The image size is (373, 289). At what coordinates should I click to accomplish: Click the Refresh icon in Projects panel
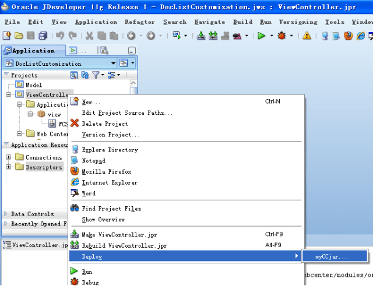pos(85,75)
